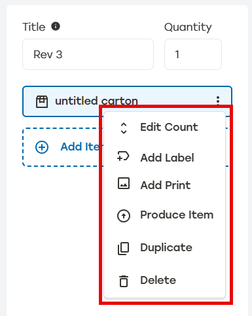Pick Delete in the context menu
The image size is (252, 316).
[164, 280]
